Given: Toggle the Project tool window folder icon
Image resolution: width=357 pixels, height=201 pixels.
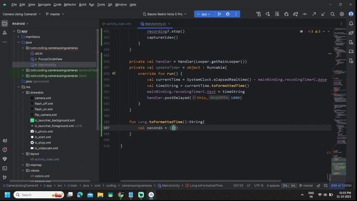Looking at the screenshot, I should click(4, 23).
